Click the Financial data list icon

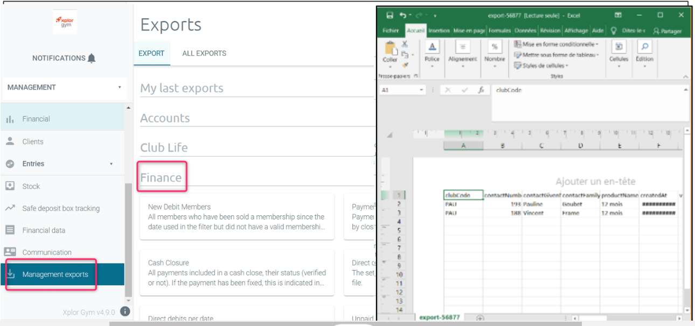point(10,230)
